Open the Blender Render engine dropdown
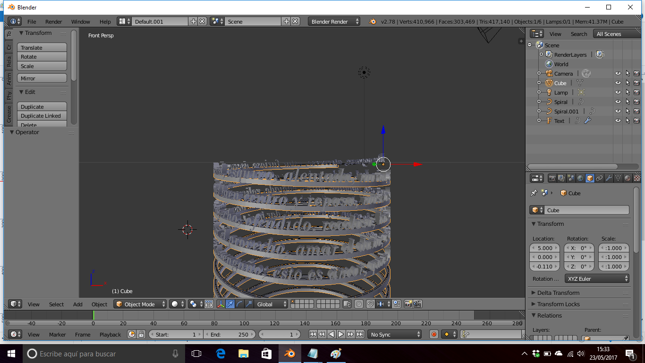The image size is (645, 363). click(x=334, y=21)
